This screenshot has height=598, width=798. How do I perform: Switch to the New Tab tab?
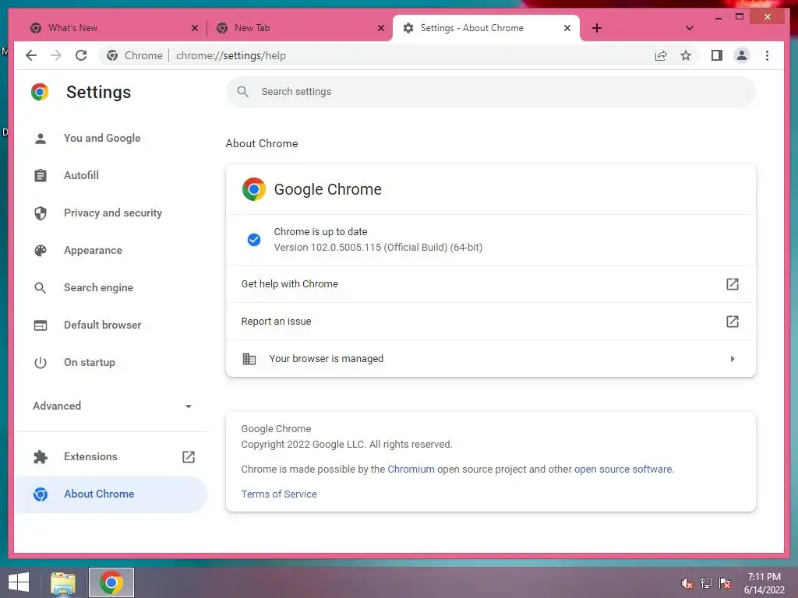pyautogui.click(x=299, y=28)
